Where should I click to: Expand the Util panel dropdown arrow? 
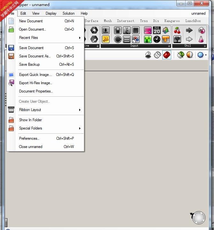point(205,46)
